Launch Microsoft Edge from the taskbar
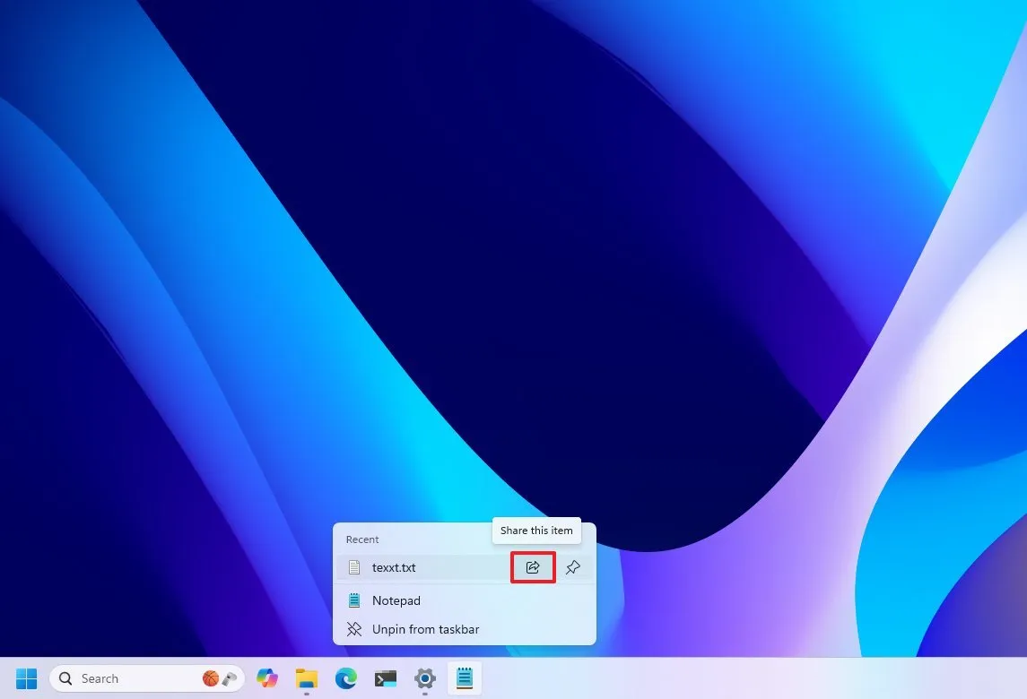1027x699 pixels. [x=346, y=678]
